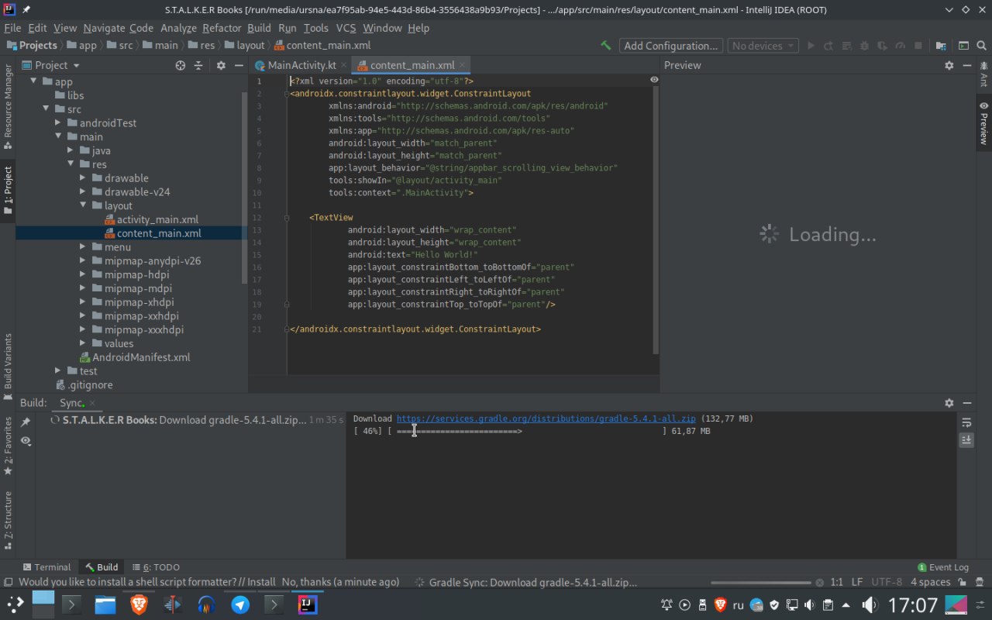Image resolution: width=992 pixels, height=620 pixels.
Task: Click the green Build Project hammer icon
Action: click(x=606, y=46)
